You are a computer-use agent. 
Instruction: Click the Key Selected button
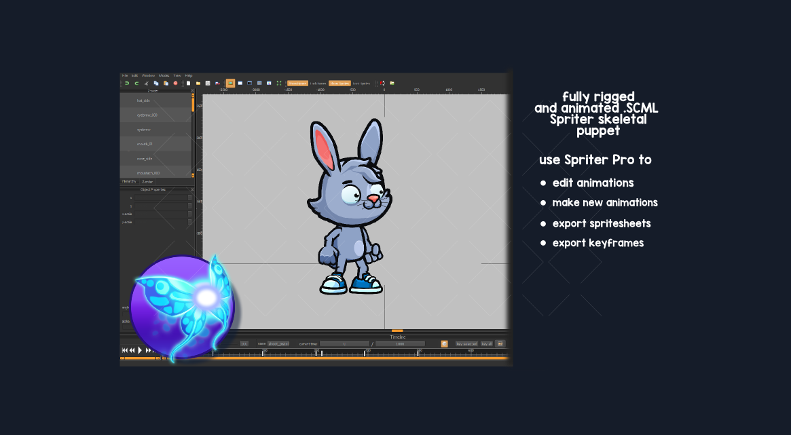[466, 344]
